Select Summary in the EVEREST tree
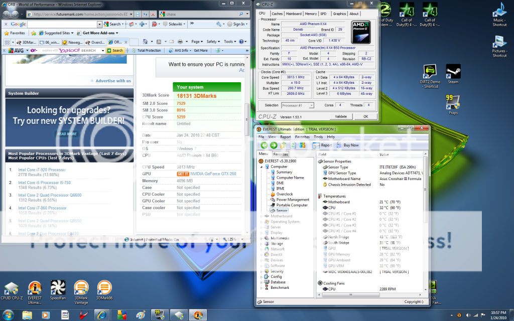This screenshot has height=321, width=514. (x=284, y=172)
